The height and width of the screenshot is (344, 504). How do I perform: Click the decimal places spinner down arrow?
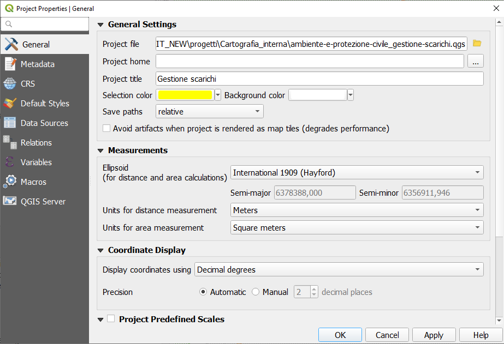pyautogui.click(x=315, y=295)
